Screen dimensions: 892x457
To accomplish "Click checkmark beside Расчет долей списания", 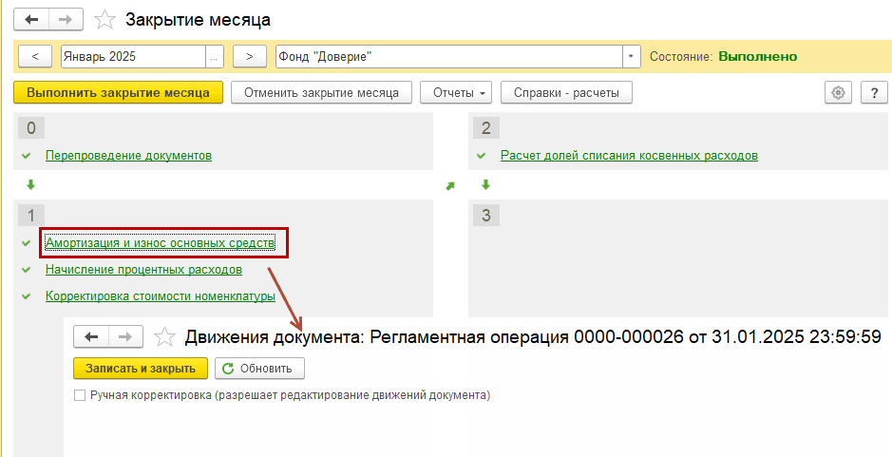I will click(x=482, y=156).
